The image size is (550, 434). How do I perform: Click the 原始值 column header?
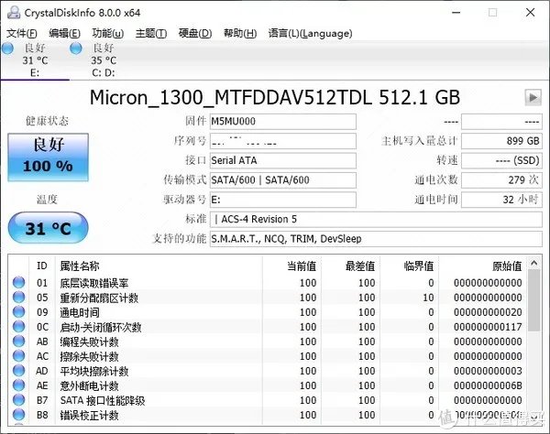483,266
